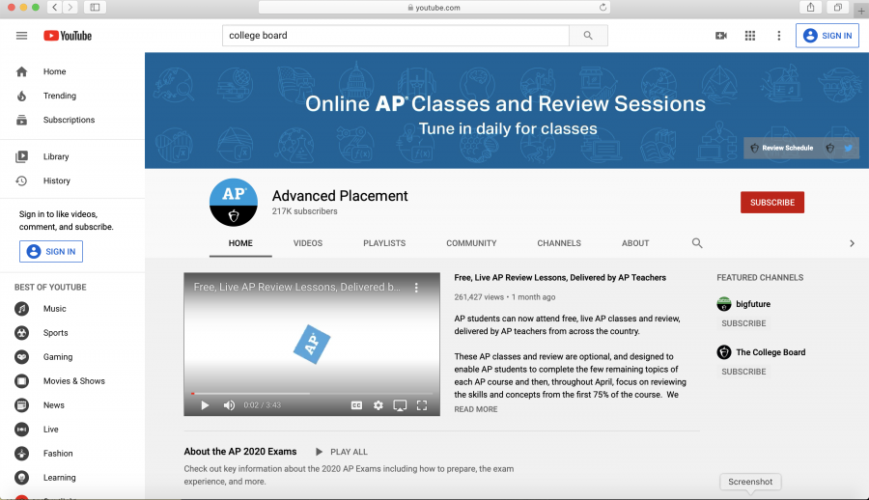This screenshot has height=500, width=869.
Task: Open the Review Schedule banner link
Action: (783, 148)
